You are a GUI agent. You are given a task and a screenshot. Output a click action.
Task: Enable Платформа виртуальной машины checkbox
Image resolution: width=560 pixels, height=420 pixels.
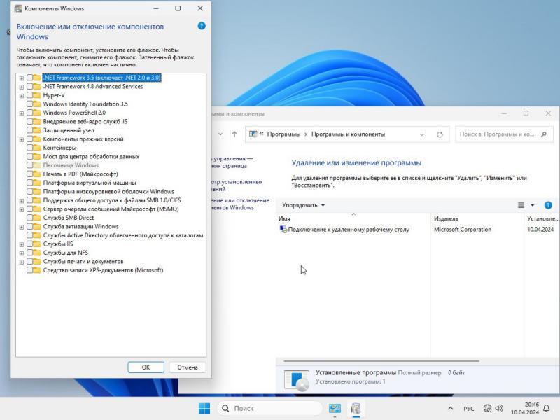click(29, 183)
